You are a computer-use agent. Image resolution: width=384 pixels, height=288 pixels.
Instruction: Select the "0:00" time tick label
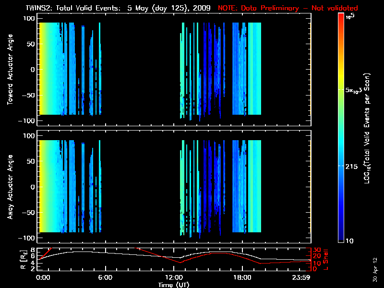pos(42,278)
